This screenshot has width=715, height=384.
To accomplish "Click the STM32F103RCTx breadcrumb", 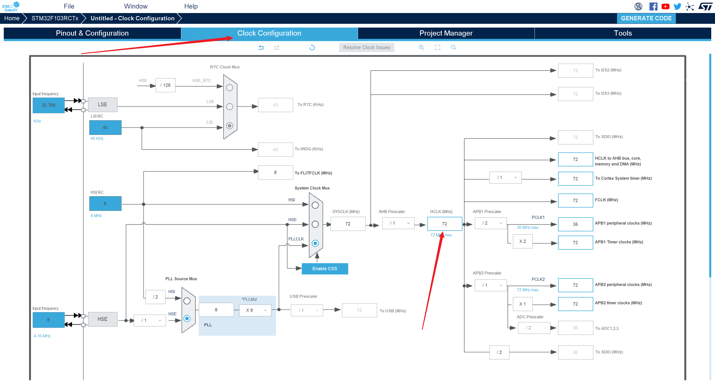I will [55, 18].
